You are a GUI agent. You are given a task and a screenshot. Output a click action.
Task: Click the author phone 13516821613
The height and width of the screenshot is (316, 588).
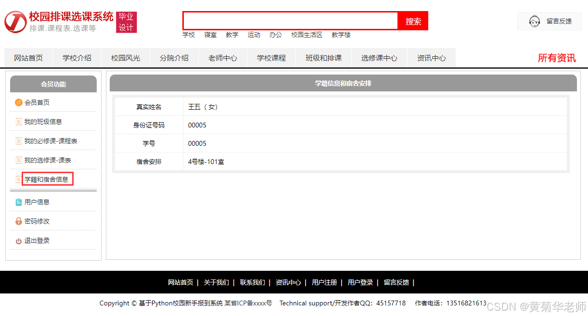[x=466, y=303]
